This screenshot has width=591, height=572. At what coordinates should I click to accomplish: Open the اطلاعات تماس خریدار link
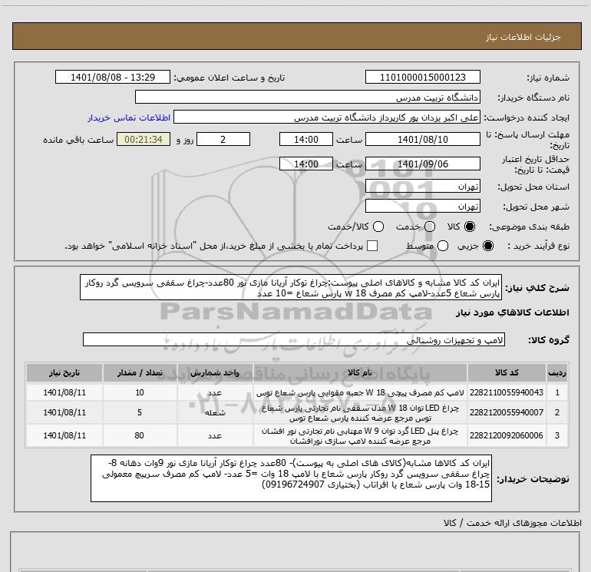129,117
